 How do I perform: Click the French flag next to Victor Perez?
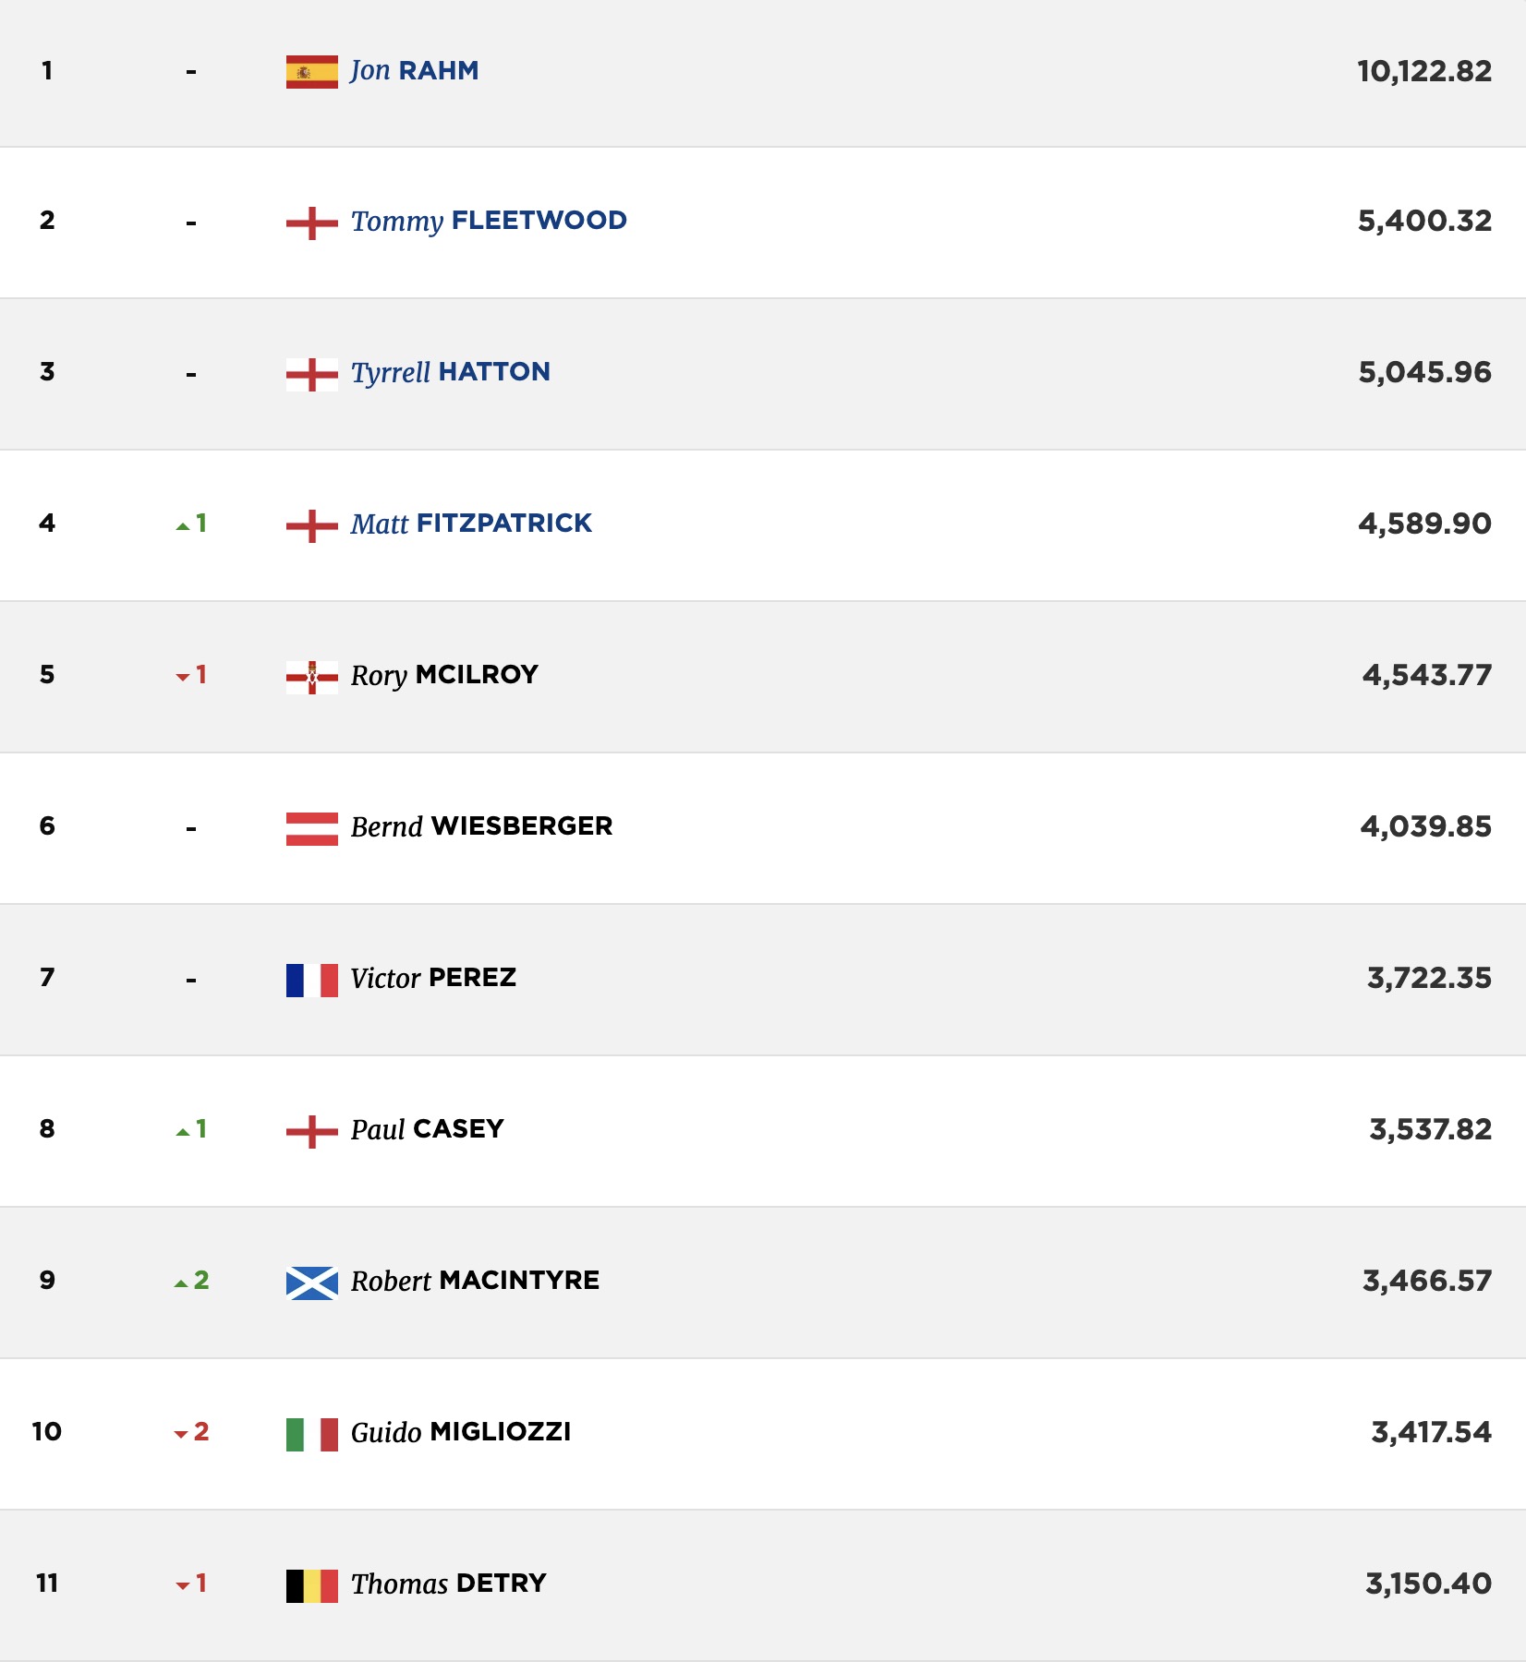click(312, 980)
